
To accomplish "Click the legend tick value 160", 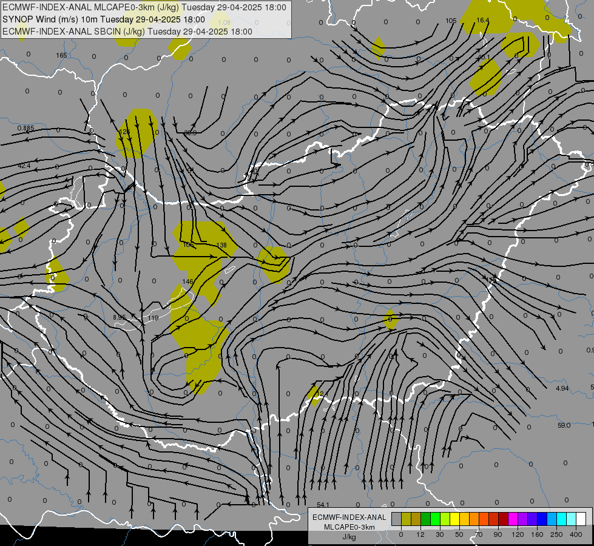I will pos(537,534).
